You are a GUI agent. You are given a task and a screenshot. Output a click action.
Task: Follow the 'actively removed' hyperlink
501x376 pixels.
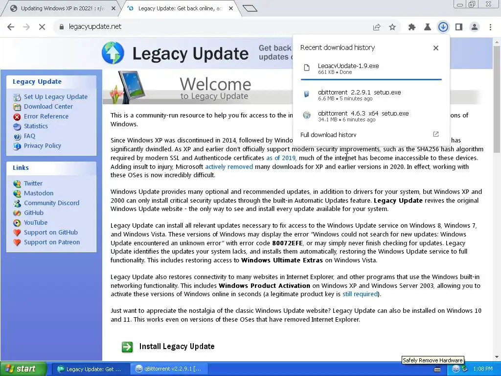click(229, 166)
